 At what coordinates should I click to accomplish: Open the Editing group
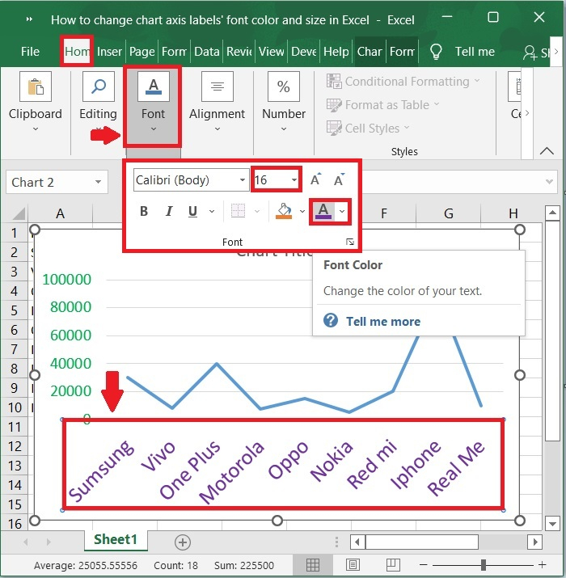[x=98, y=101]
